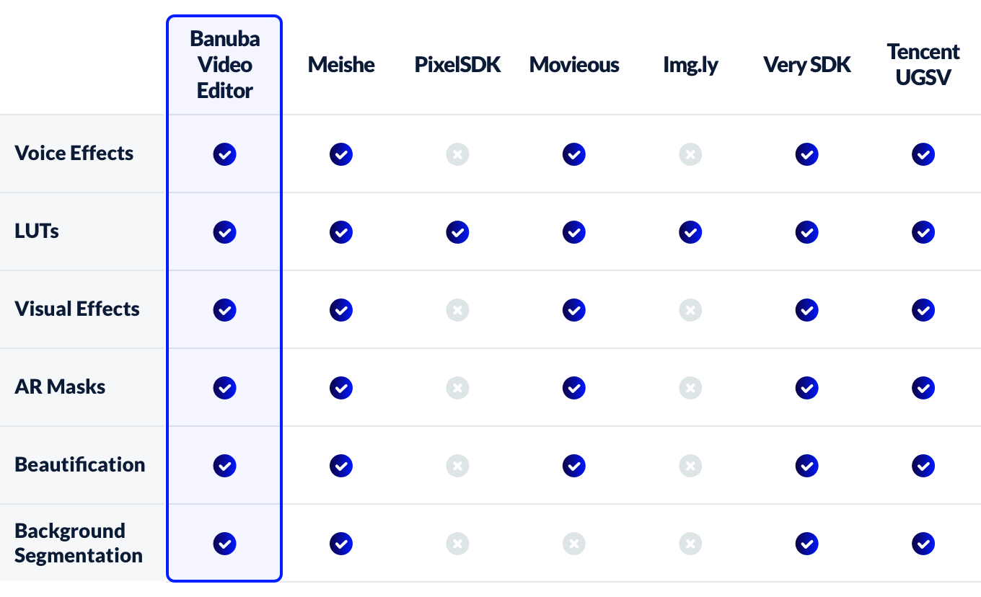
Task: Click Banuba's Voice Effects checkmark icon
Action: (224, 154)
